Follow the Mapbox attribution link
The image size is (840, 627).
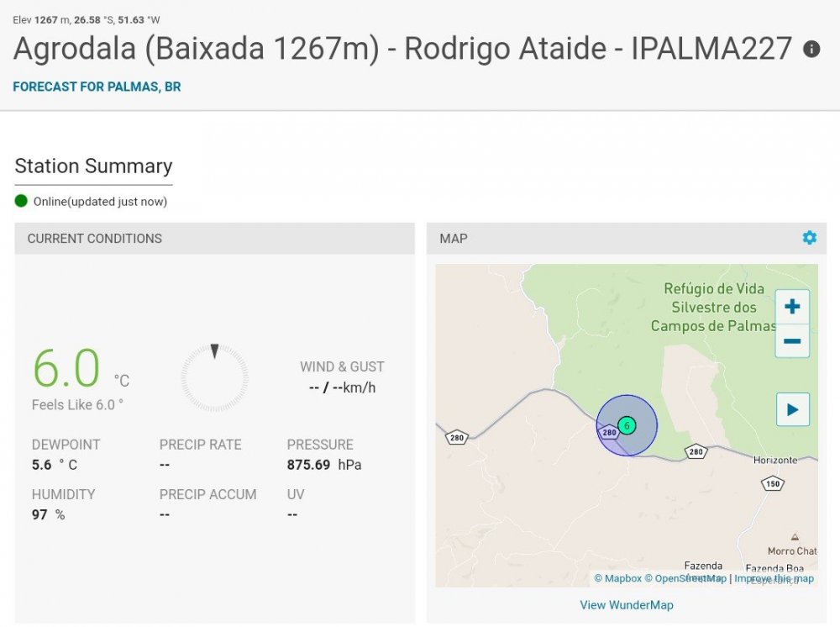(x=617, y=578)
